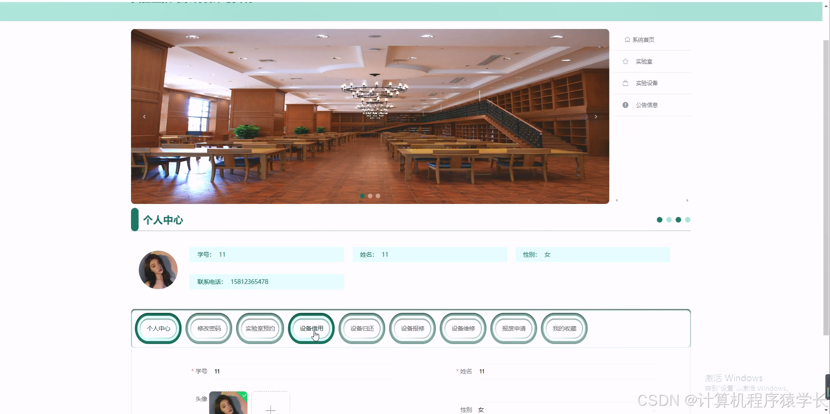Click the uploaded 头像 image thumbnail
Image resolution: width=830 pixels, height=414 pixels.
click(228, 403)
